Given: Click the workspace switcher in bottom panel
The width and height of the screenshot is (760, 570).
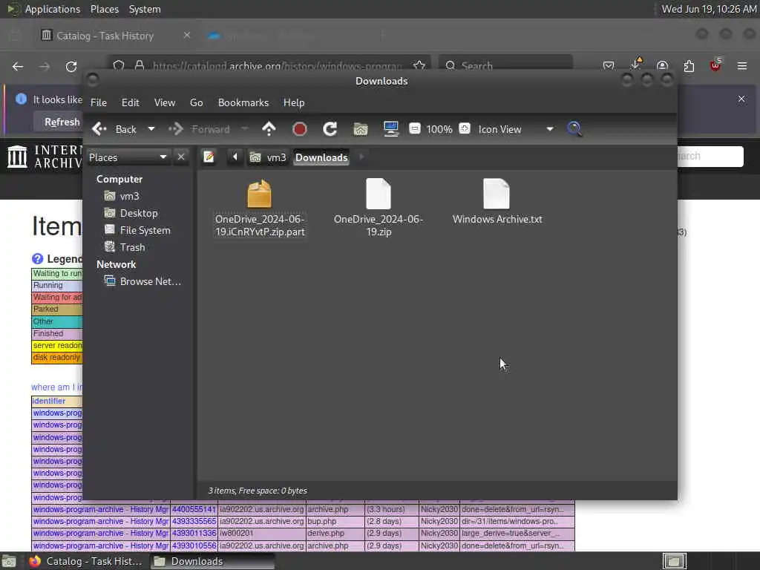Looking at the screenshot, I should (674, 561).
